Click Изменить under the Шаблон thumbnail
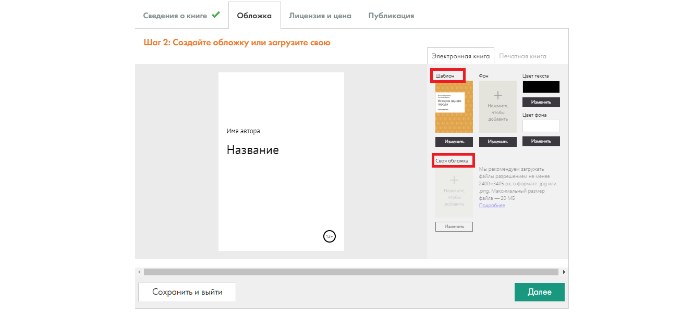 coord(454,142)
